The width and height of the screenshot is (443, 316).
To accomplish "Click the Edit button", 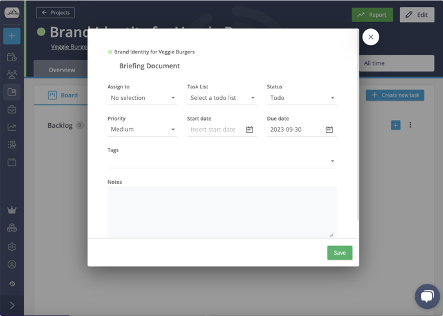I will [x=417, y=15].
